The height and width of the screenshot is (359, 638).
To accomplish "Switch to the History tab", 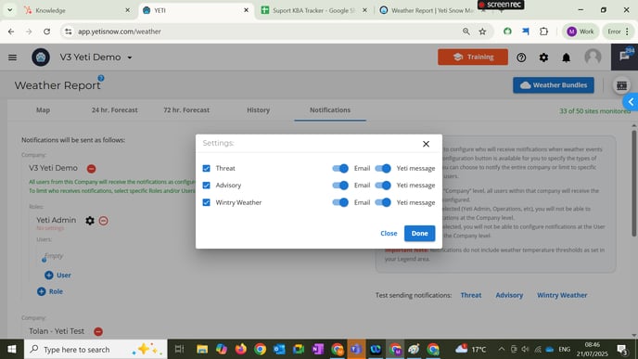I will coord(258,109).
